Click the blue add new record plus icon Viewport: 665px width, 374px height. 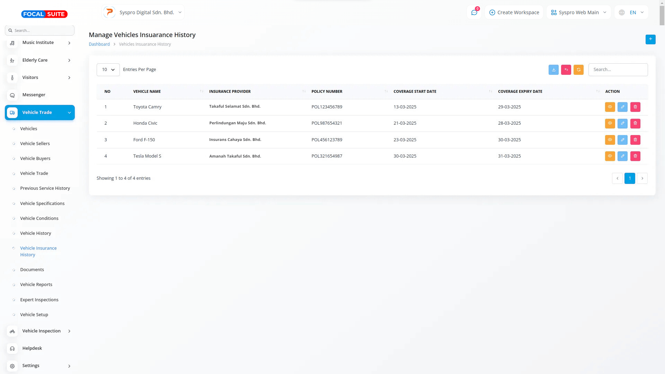pos(650,39)
